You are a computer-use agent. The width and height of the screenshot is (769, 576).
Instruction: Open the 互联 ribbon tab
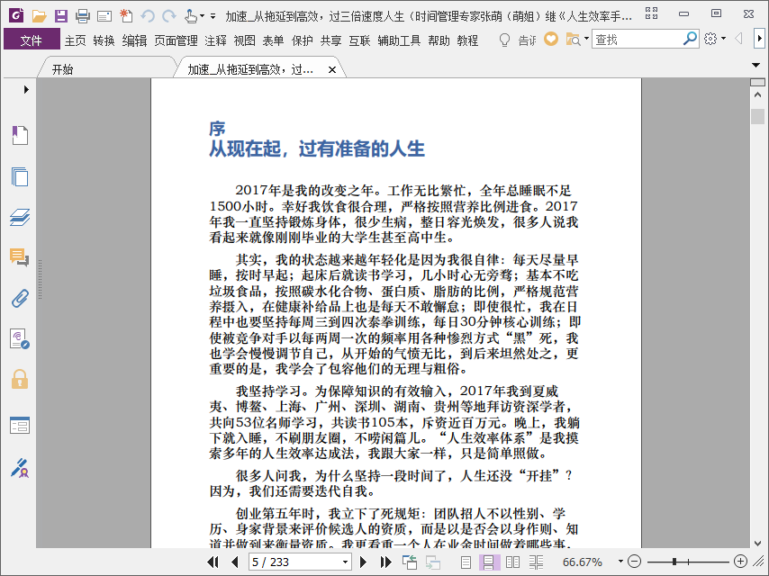pos(359,40)
